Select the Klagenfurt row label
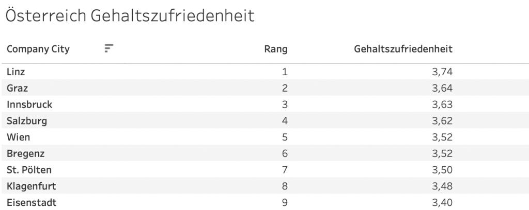The width and height of the screenshot is (529, 210). 32,186
